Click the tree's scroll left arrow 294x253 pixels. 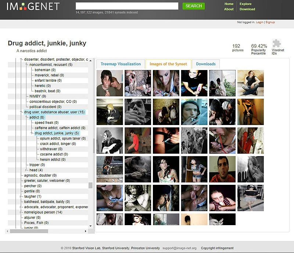(7, 231)
